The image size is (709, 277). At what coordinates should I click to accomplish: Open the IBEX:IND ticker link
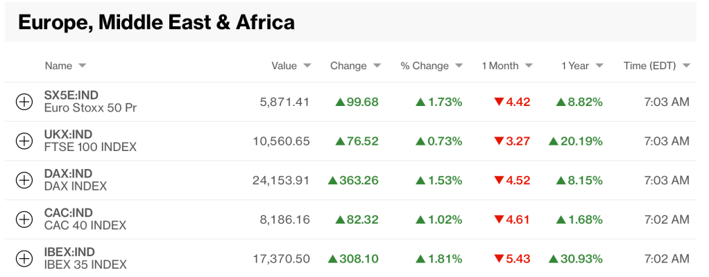(x=69, y=252)
